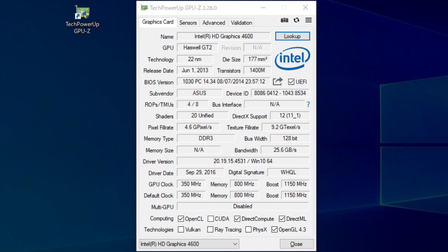Click the GPU-Z title bar app icon
This screenshot has height=252, width=448.
pos(144,8)
